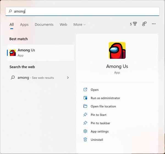Click the rewards trophy icon with points
The image size is (165, 154).
(133, 24)
